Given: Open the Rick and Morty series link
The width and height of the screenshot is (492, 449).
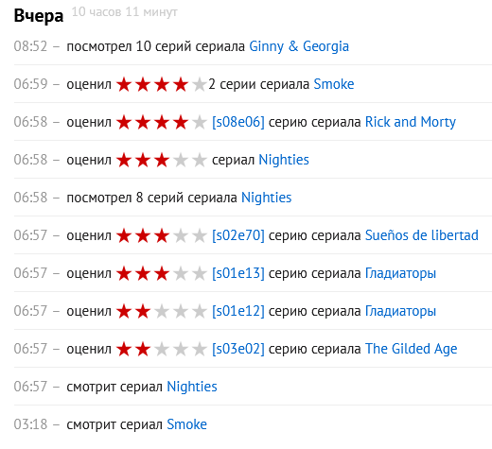Looking at the screenshot, I should point(411,122).
